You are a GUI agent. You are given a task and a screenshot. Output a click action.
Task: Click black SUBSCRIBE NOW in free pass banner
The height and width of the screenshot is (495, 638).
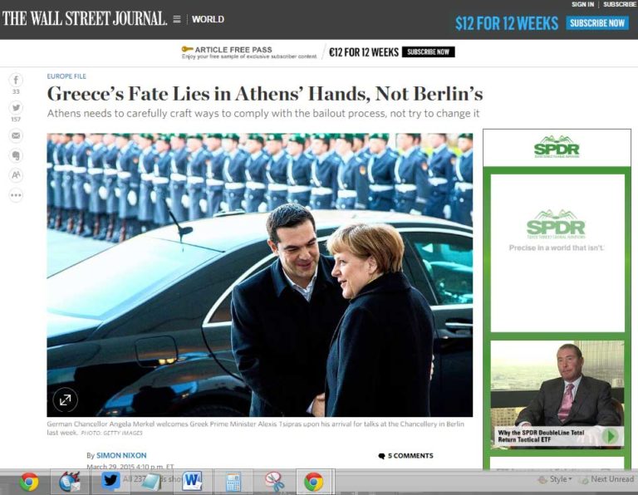pyautogui.click(x=428, y=51)
